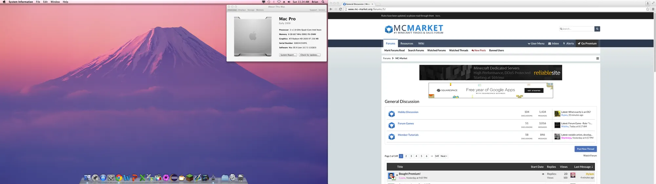Open the App Store Dock icon
This screenshot has width=656, height=184.
103,177
